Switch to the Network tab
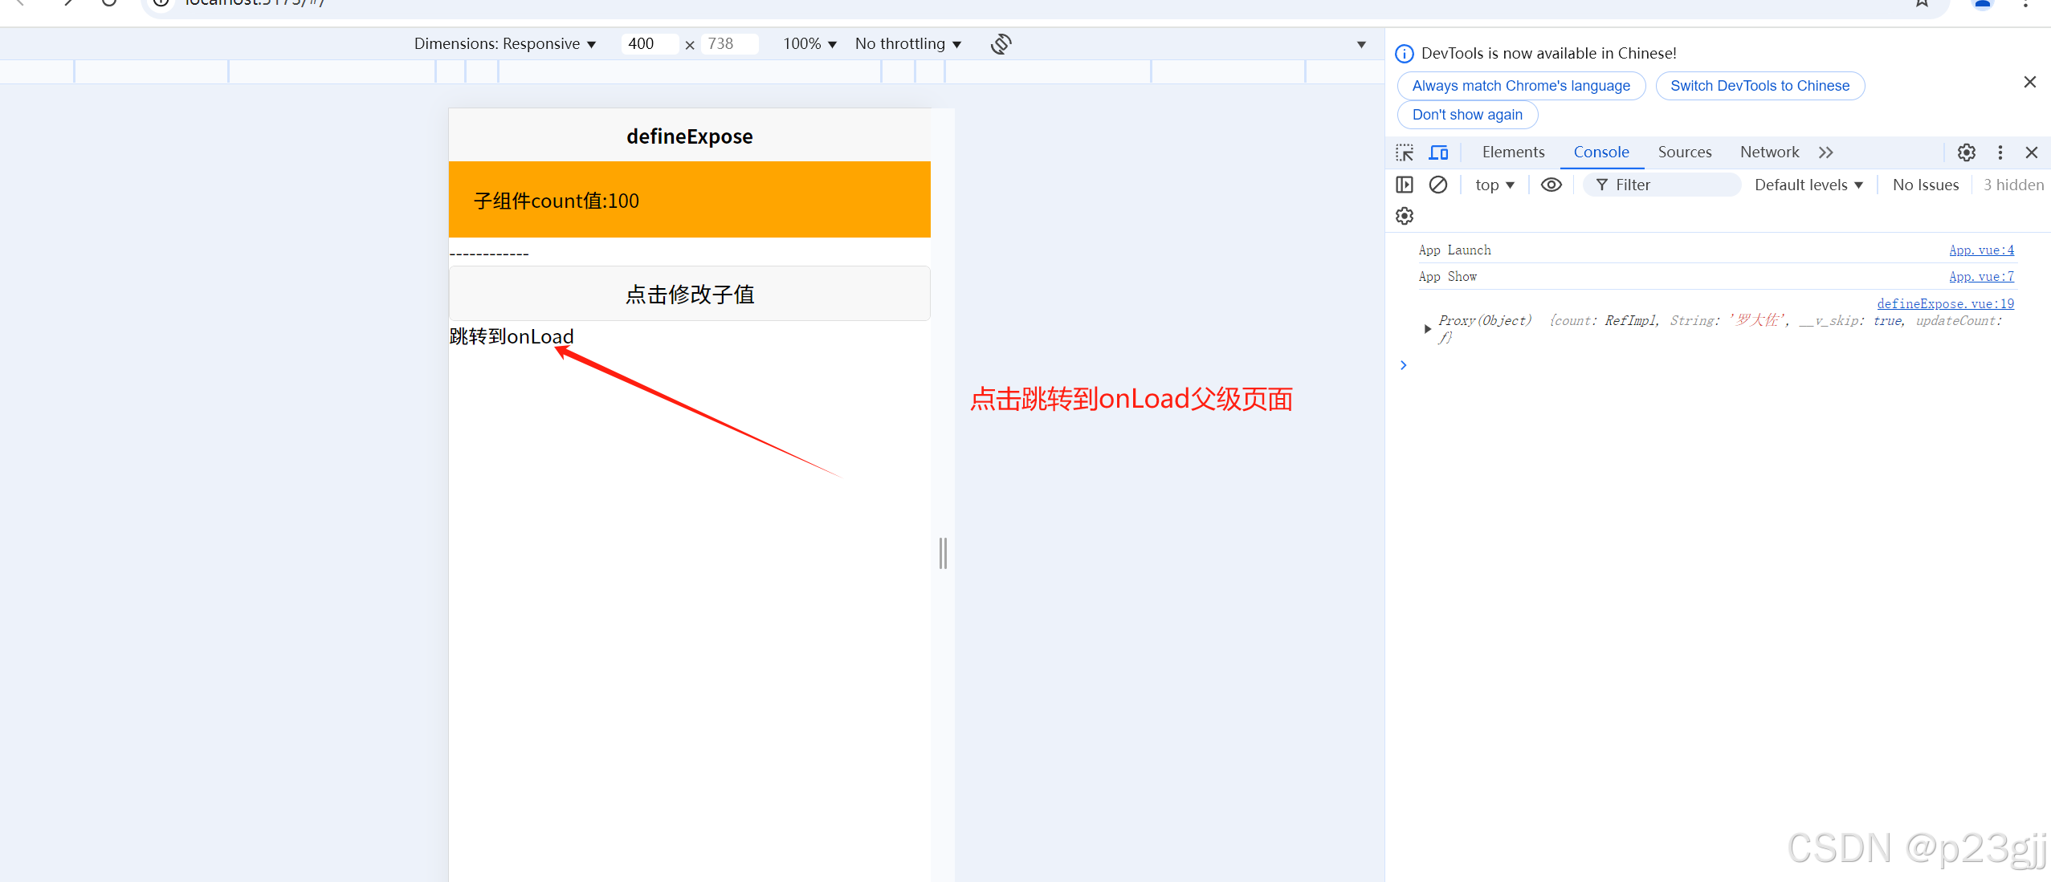 [x=1769, y=152]
